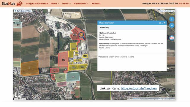Image resolution: width=190 pixels, height=107 pixels.
Task: Click the magnifier marker on area 10b
Action: tap(82, 35)
